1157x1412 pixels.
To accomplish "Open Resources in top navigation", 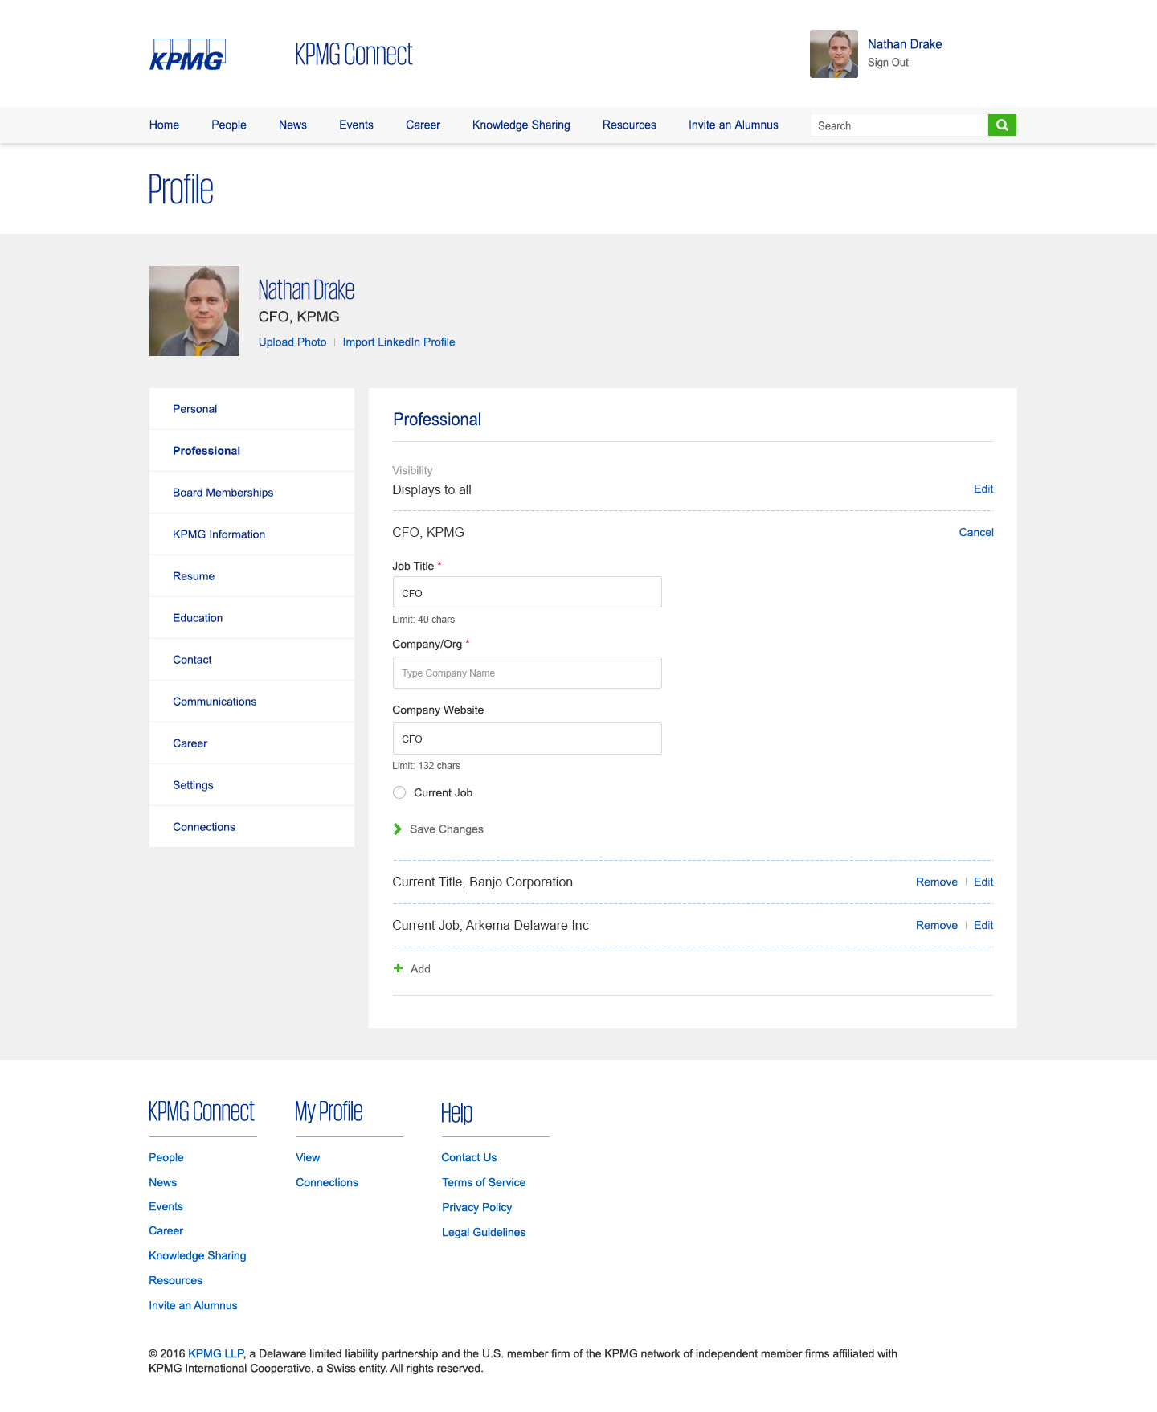I will tap(629, 125).
